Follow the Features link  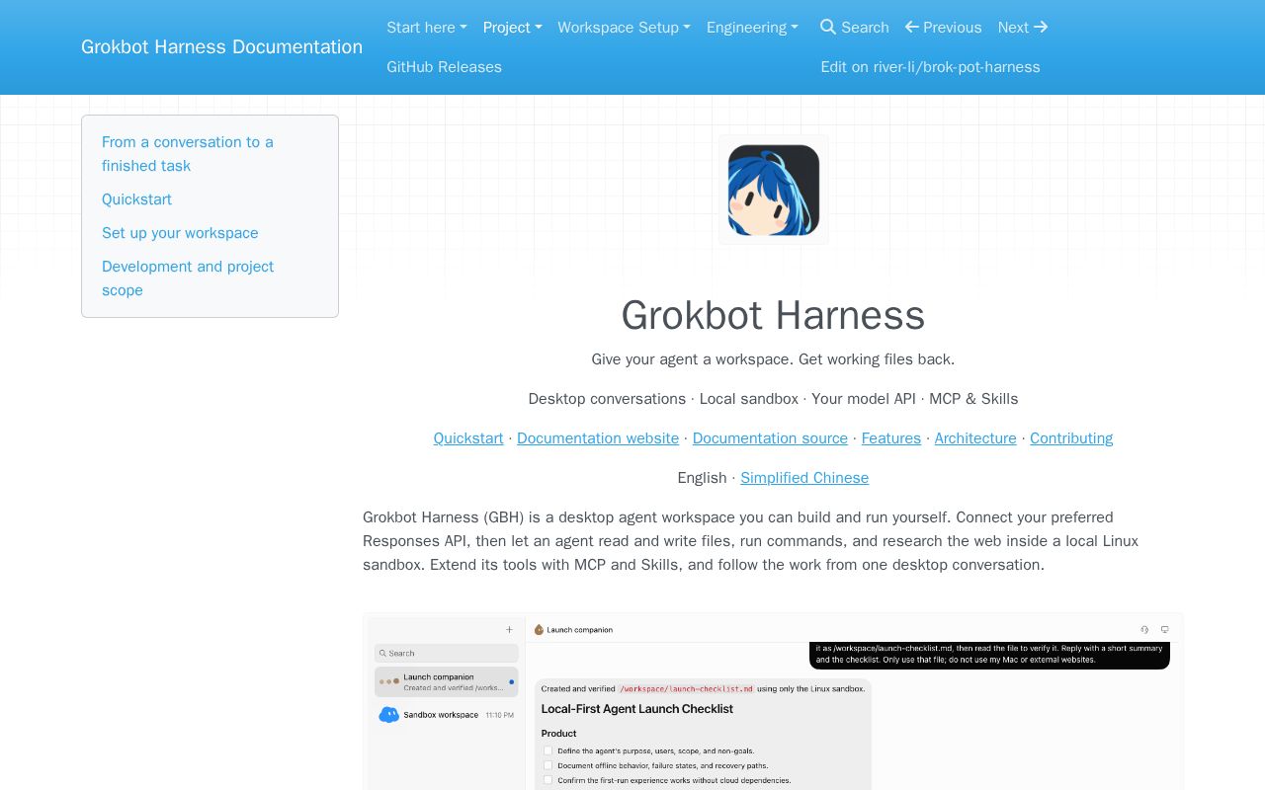(891, 438)
